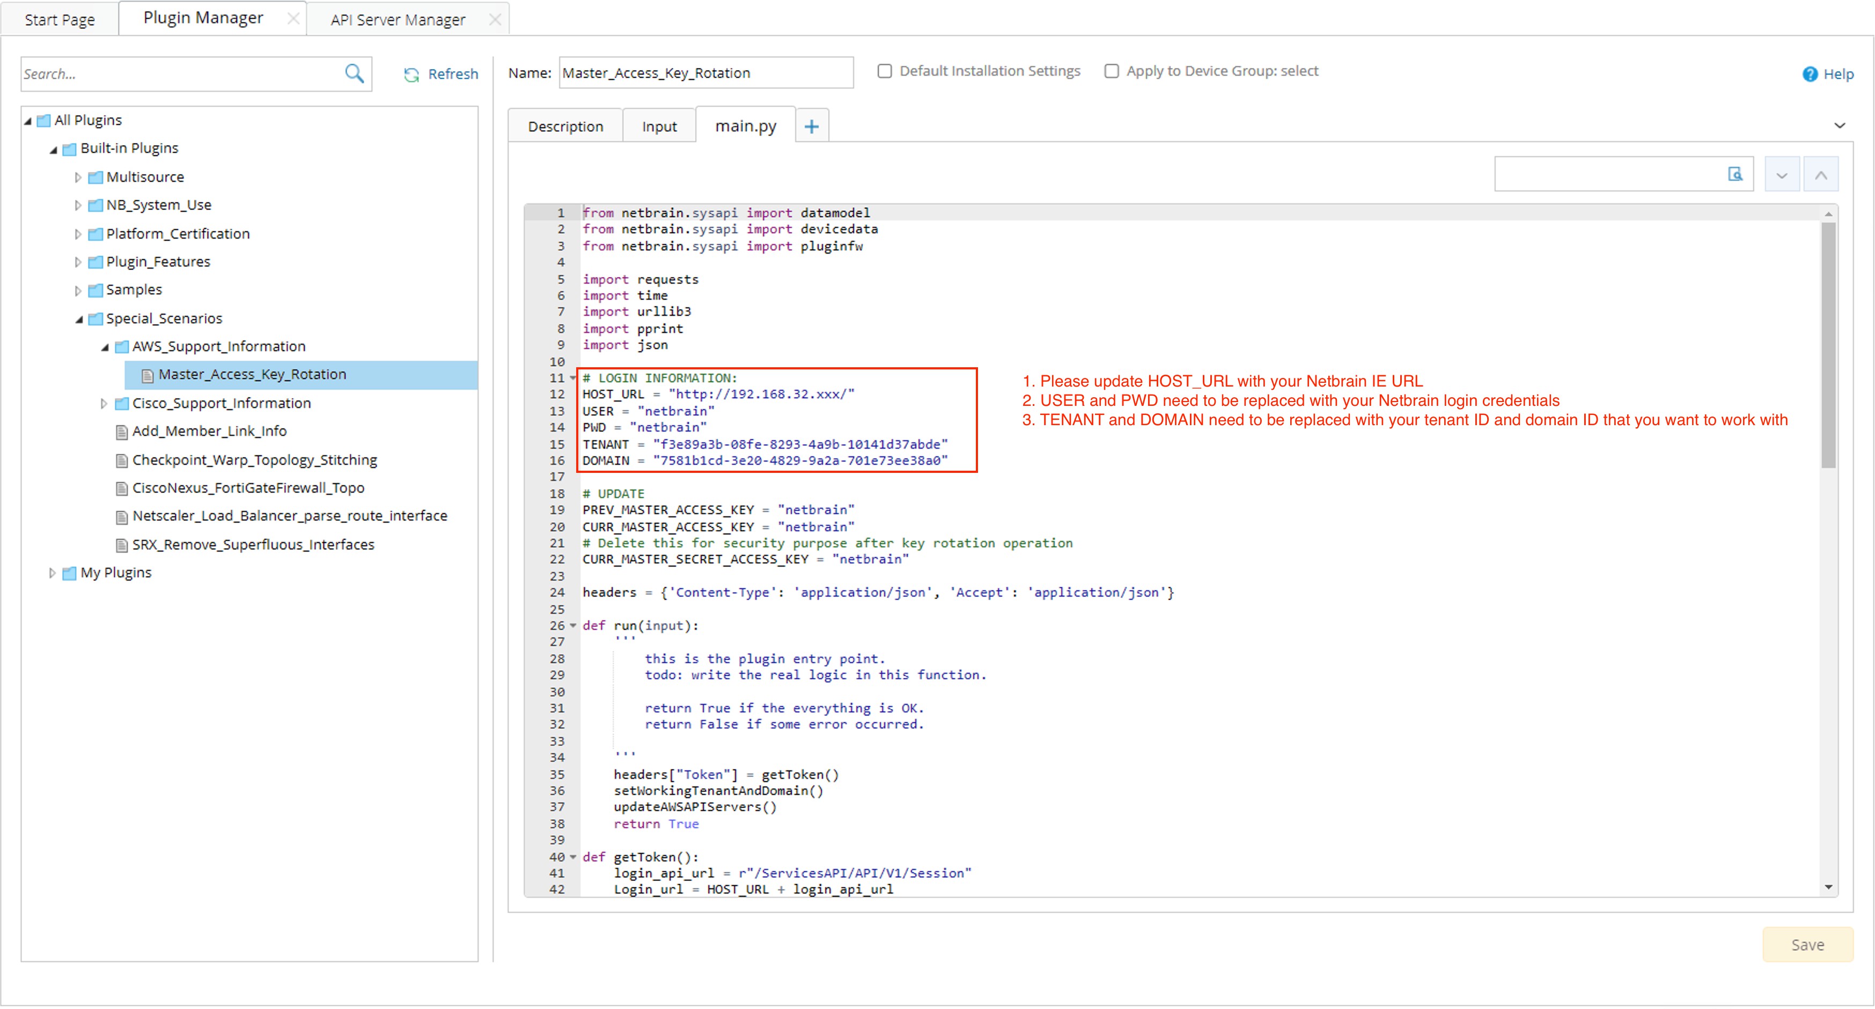Click the My Plugins folder icon

[x=69, y=573]
